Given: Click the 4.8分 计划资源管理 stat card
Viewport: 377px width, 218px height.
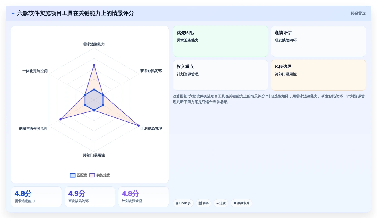Looking at the screenshot, I should point(143,197).
